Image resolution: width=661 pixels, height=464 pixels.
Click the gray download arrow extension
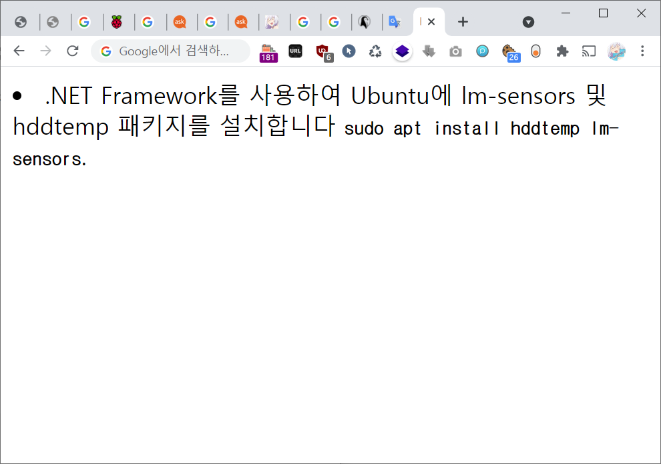click(429, 51)
